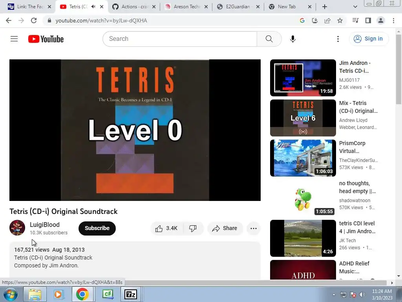Open PrismCorp Virtual title link
This screenshot has width=402, height=302.
click(352, 147)
